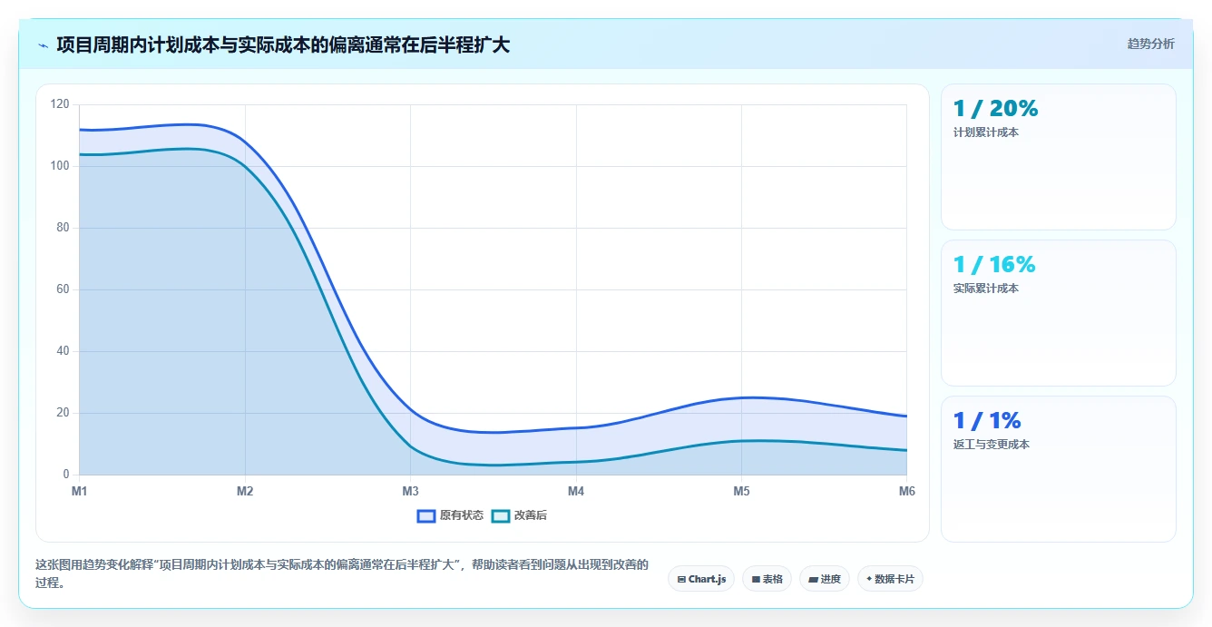Screen dimensions: 1212x627
Task: Click the 80 y-axis value
Action: pos(63,228)
